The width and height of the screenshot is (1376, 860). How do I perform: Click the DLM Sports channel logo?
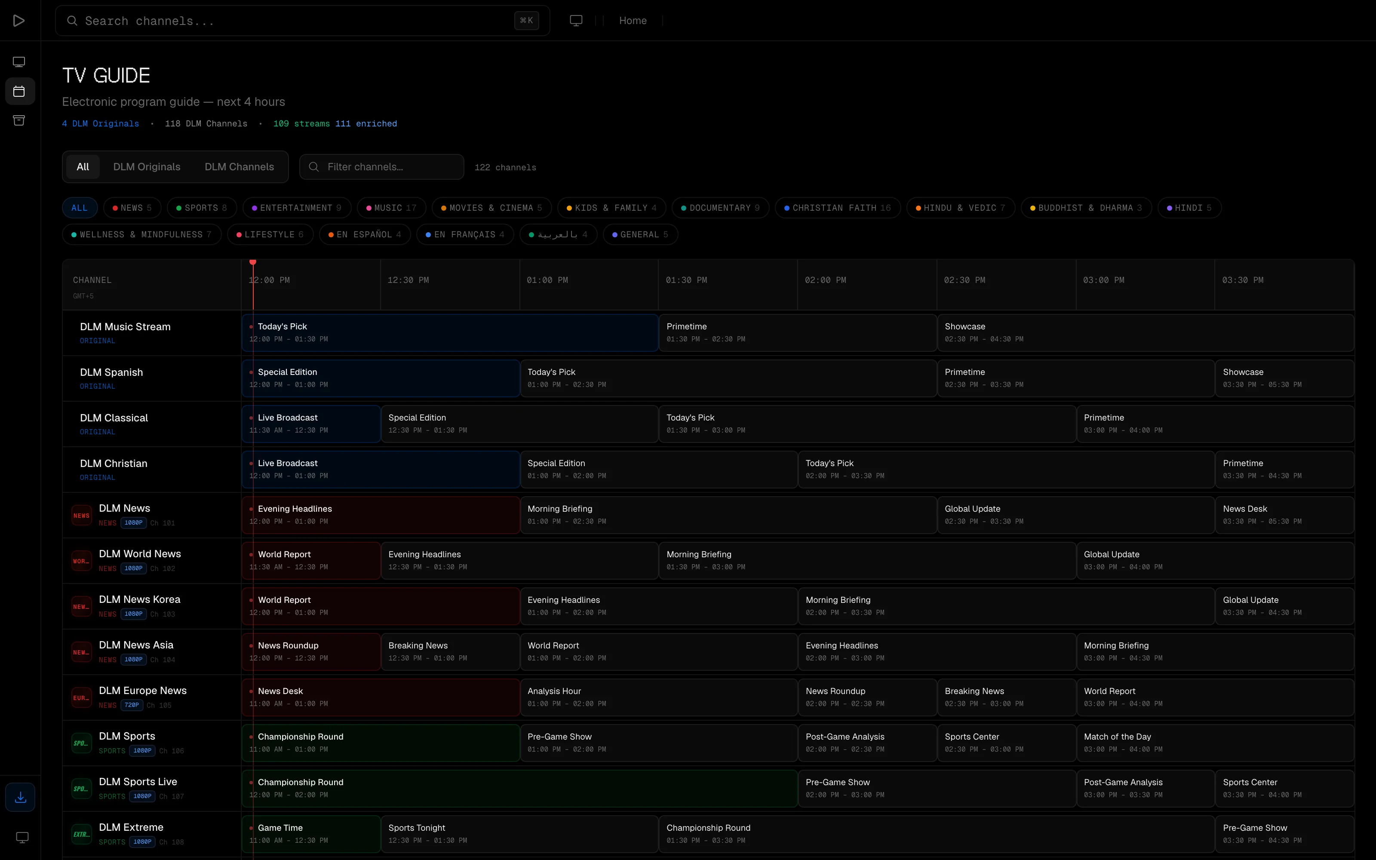(81, 743)
